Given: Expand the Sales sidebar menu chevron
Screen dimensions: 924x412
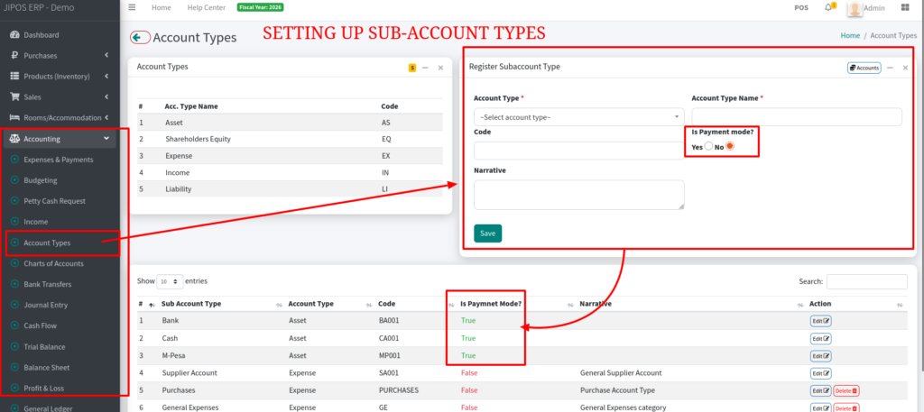Looking at the screenshot, I should pyautogui.click(x=106, y=96).
